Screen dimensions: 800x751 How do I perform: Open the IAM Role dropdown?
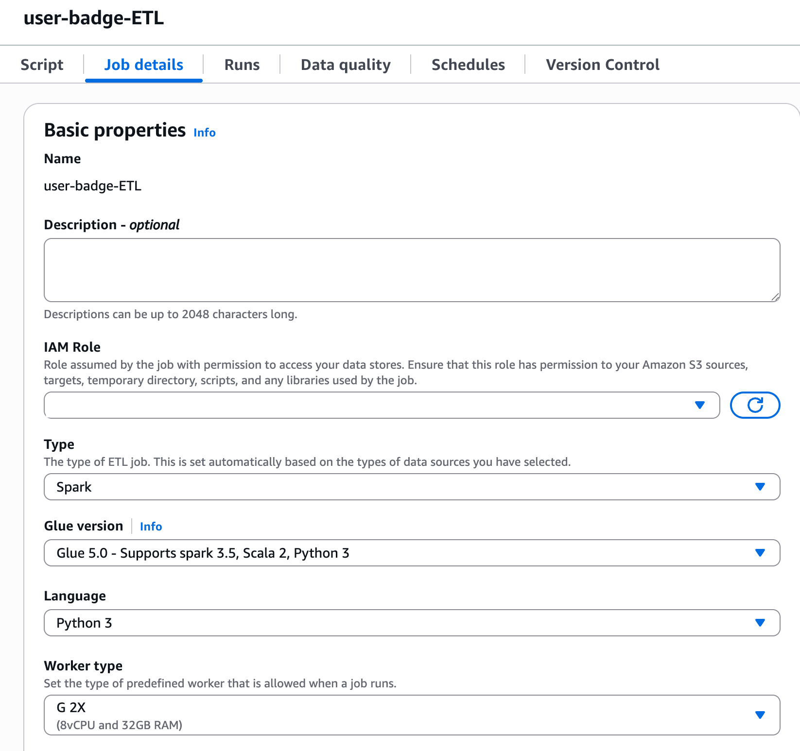(369, 405)
